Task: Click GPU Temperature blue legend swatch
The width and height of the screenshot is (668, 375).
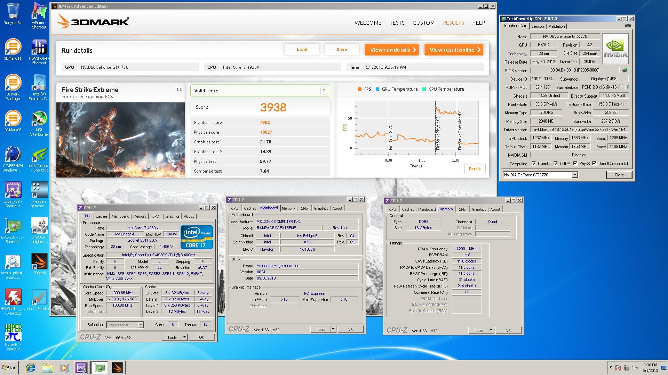Action: 377,89
